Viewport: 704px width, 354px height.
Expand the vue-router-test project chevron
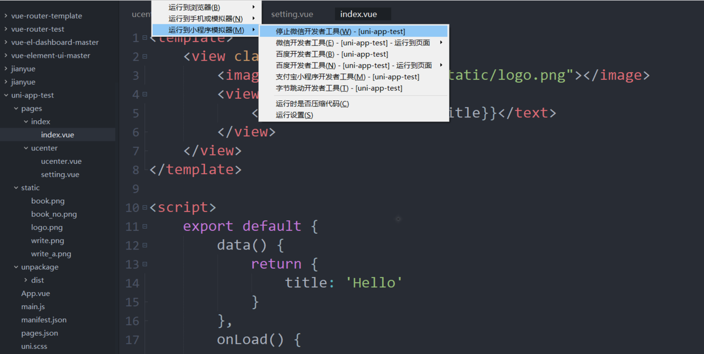6,29
